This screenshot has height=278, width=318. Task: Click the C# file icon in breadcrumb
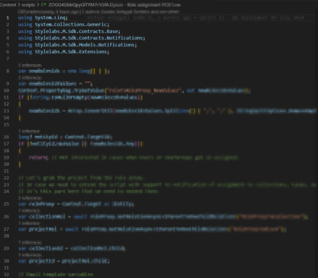44,5
